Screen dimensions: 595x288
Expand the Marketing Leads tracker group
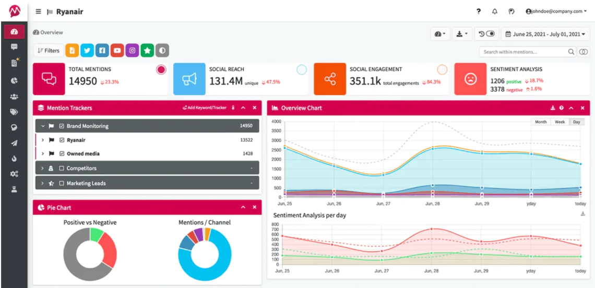pyautogui.click(x=43, y=183)
